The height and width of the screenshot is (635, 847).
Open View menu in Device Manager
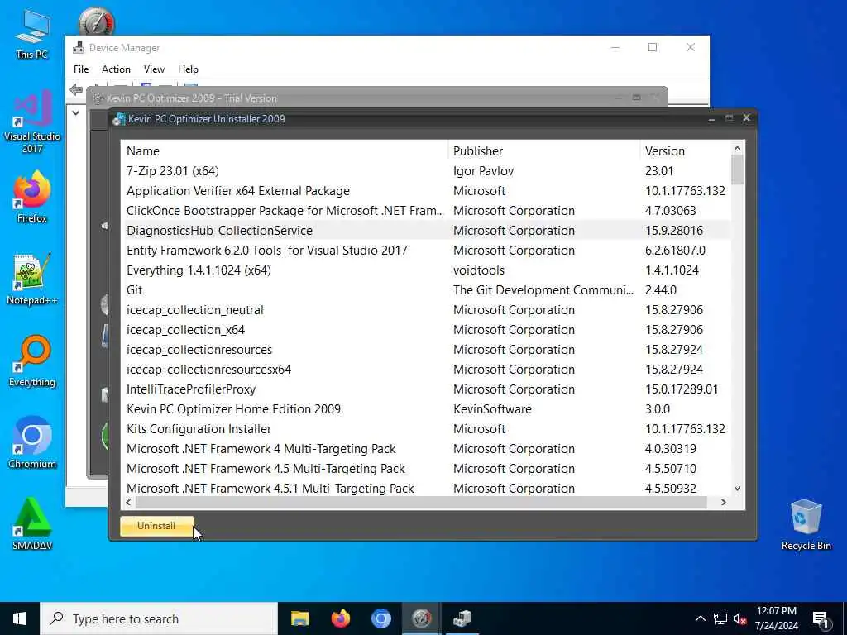pyautogui.click(x=154, y=69)
